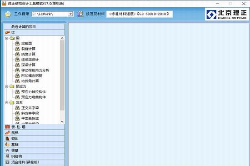Click the standard material strength GB 50010-2010 field
This screenshot has height=166, width=250.
(x=140, y=14)
